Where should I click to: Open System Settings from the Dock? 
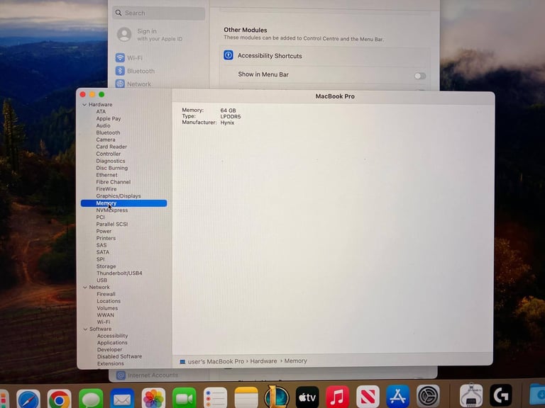click(428, 395)
